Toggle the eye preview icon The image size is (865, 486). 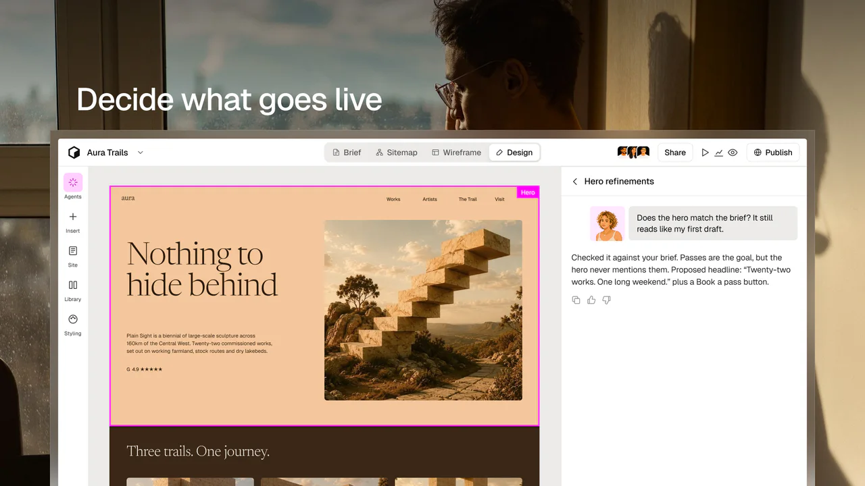(733, 153)
